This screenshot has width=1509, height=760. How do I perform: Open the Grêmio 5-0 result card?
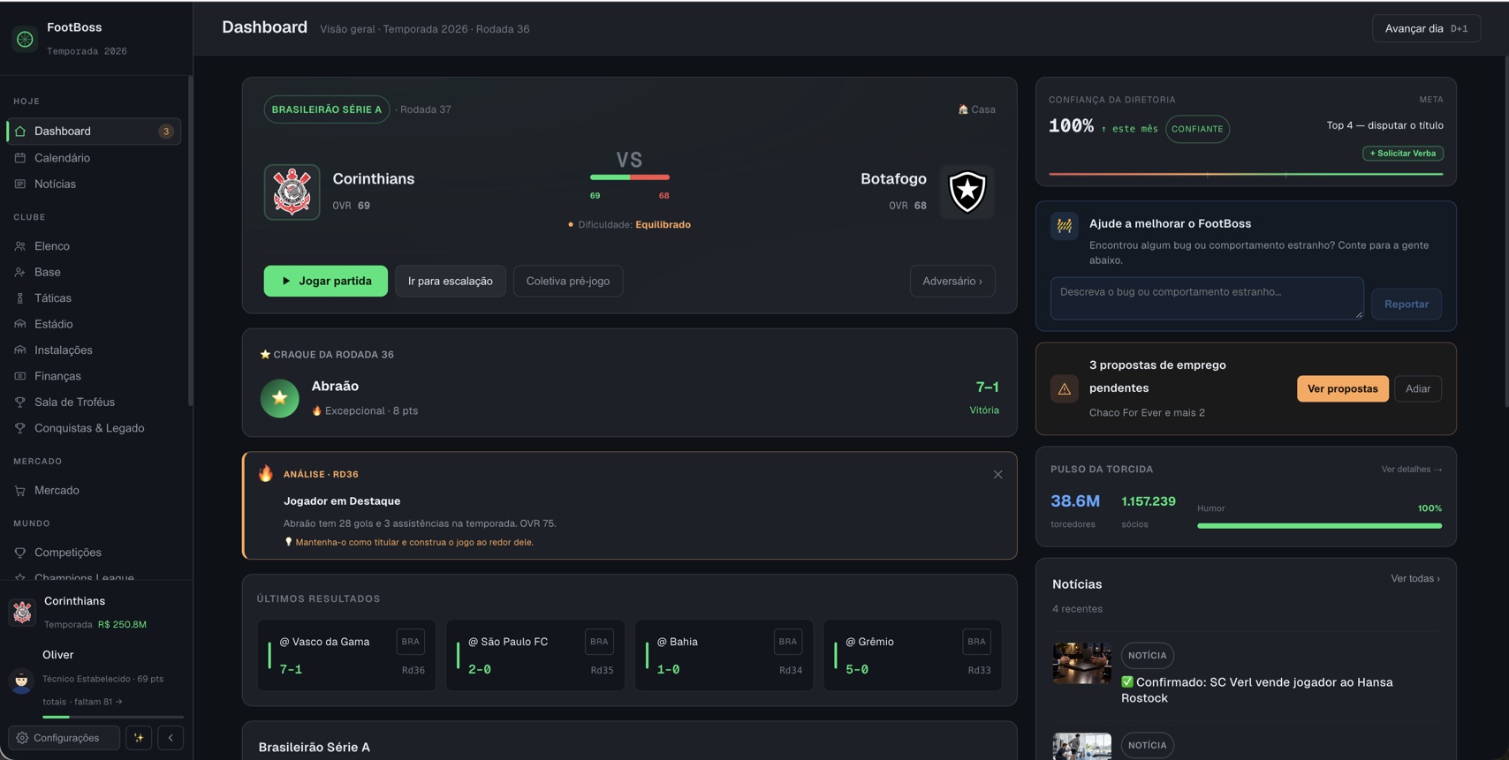click(x=913, y=655)
